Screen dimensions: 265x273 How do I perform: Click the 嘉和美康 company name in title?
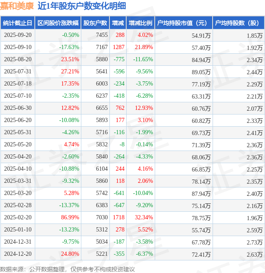(x=17, y=6)
